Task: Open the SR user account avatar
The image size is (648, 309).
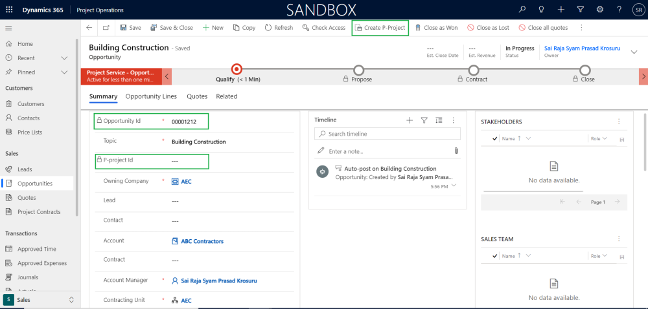Action: (638, 10)
